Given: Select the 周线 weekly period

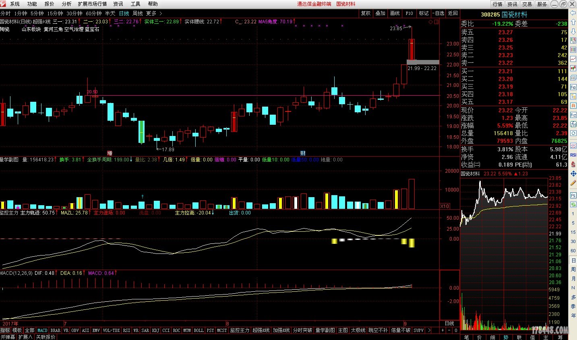Looking at the screenshot, I should [x=137, y=13].
